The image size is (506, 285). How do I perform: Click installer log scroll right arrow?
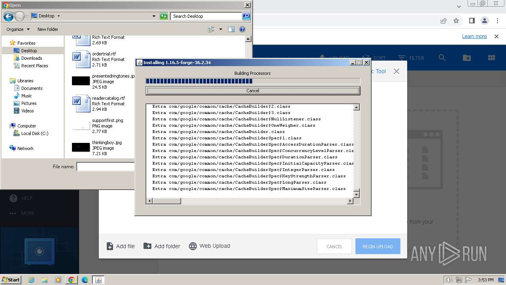tap(350, 201)
